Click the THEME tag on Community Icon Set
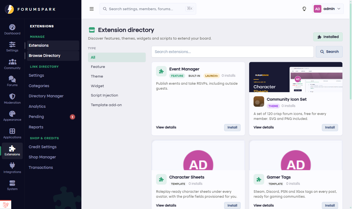The width and height of the screenshot is (352, 209). coord(273,106)
